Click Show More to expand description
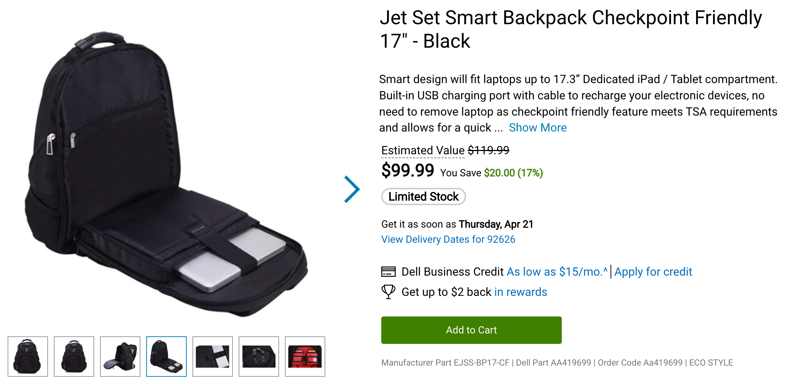Screen dimensions: 799x384 tap(538, 128)
